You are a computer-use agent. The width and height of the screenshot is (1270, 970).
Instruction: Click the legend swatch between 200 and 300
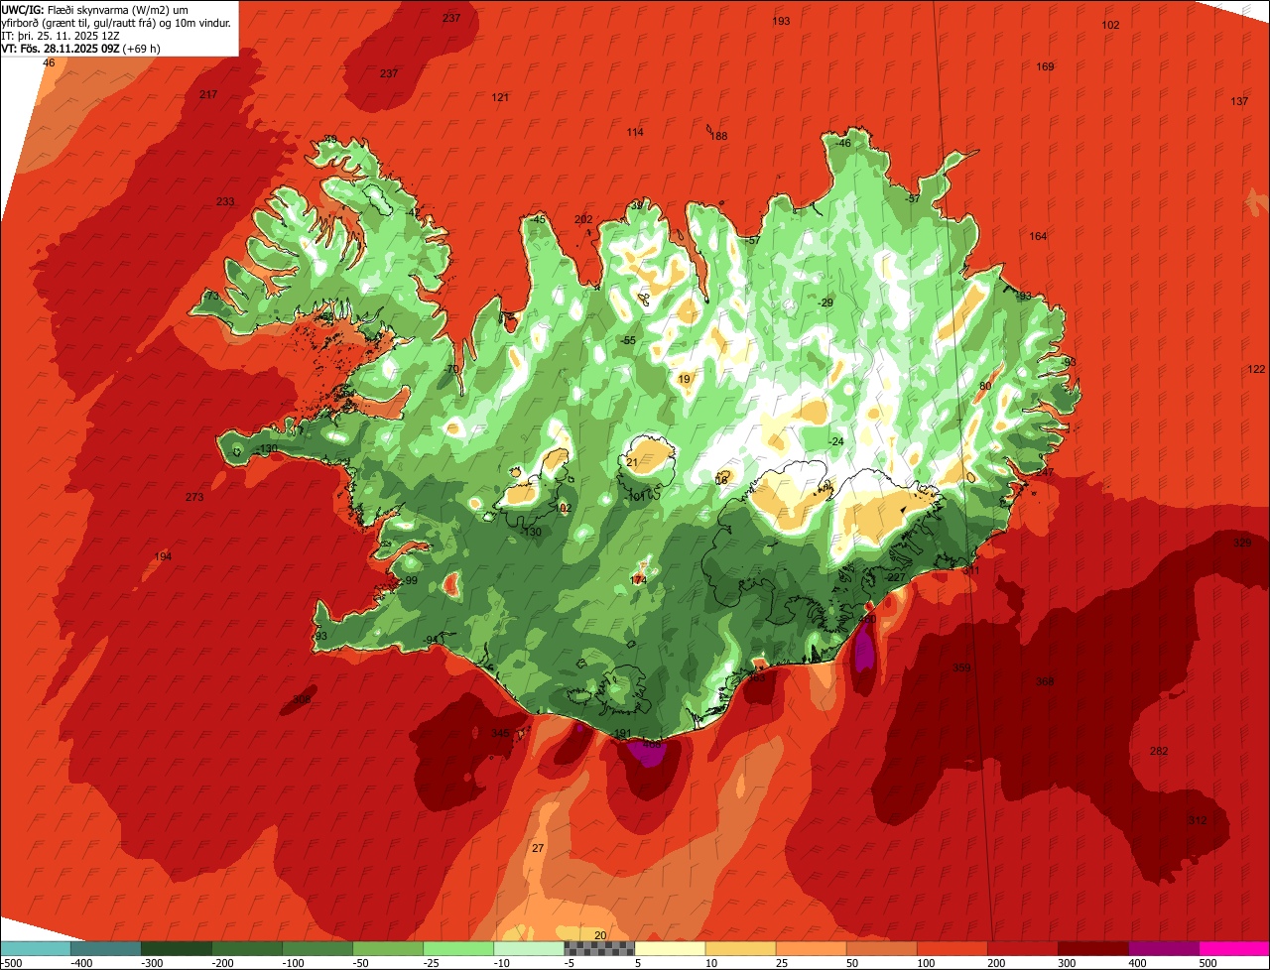[1022, 948]
